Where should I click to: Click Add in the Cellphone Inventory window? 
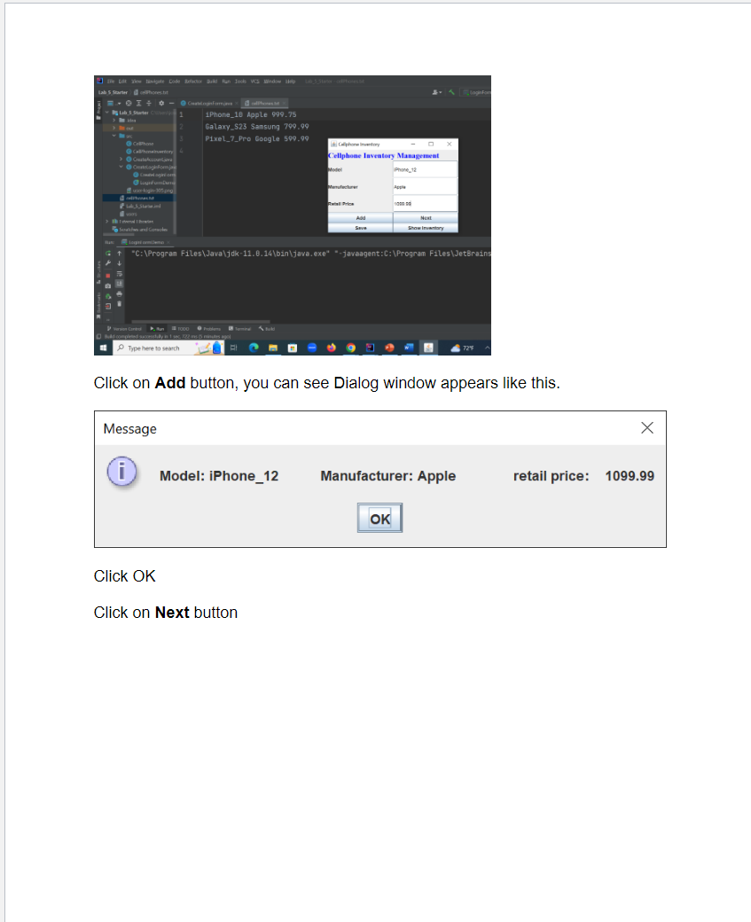click(x=360, y=218)
